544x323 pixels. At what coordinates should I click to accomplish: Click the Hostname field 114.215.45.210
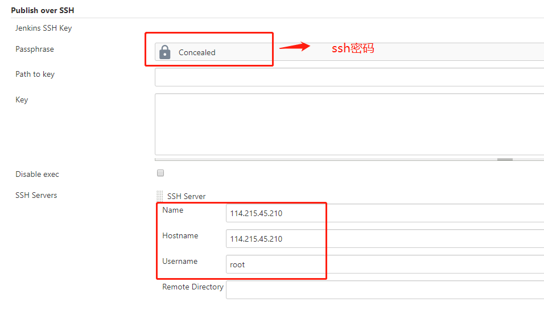[385, 239]
